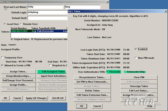Click serial number value 000200122895 in Edit Token
This screenshot has width=168, height=111.
(x=110, y=20)
